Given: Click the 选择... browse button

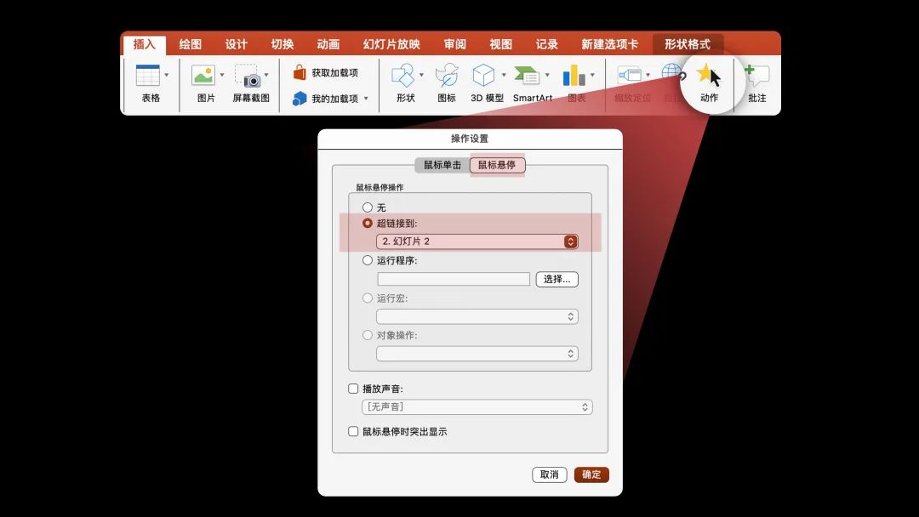Looking at the screenshot, I should point(557,279).
